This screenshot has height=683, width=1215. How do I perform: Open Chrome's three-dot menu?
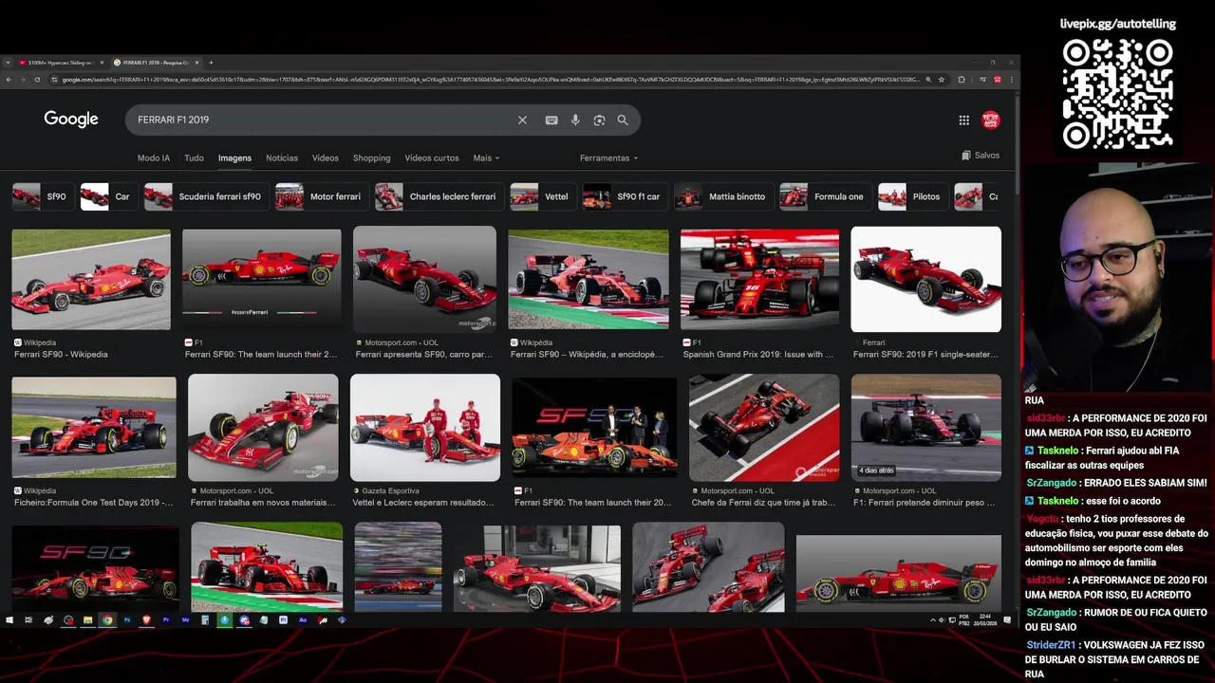[1012, 80]
